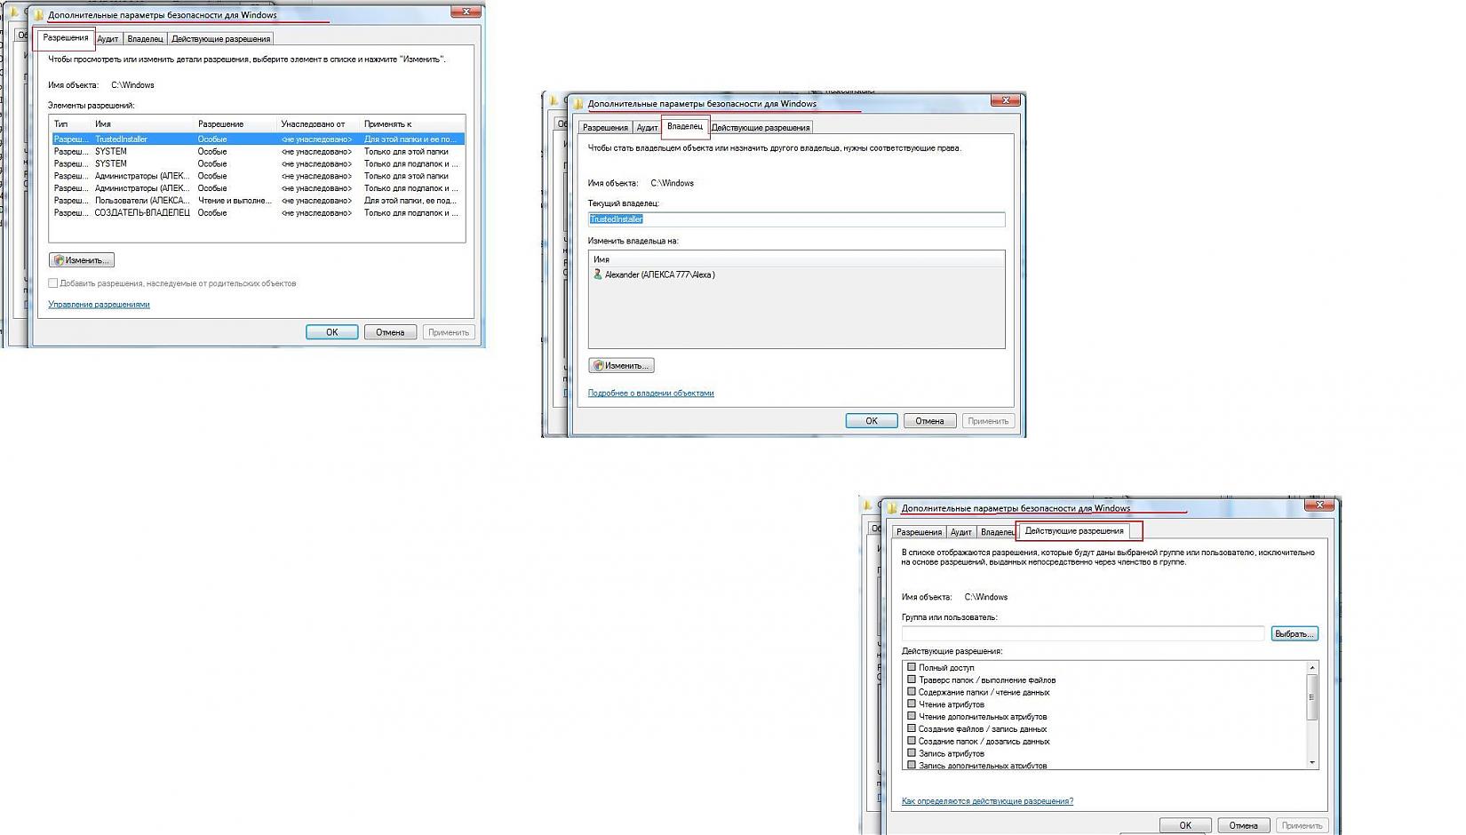Screen dimensions: 1466x835
Task: Toggle the "Чтение атрибутов" checkbox
Action: [911, 704]
